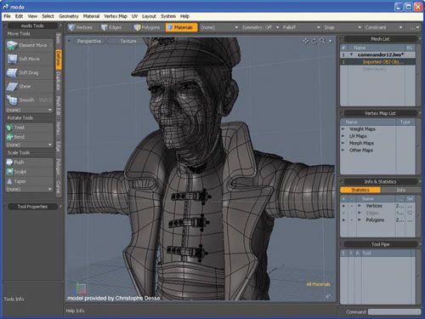
Task: Toggle the plus marker on the Polygons row
Action: 343,220
